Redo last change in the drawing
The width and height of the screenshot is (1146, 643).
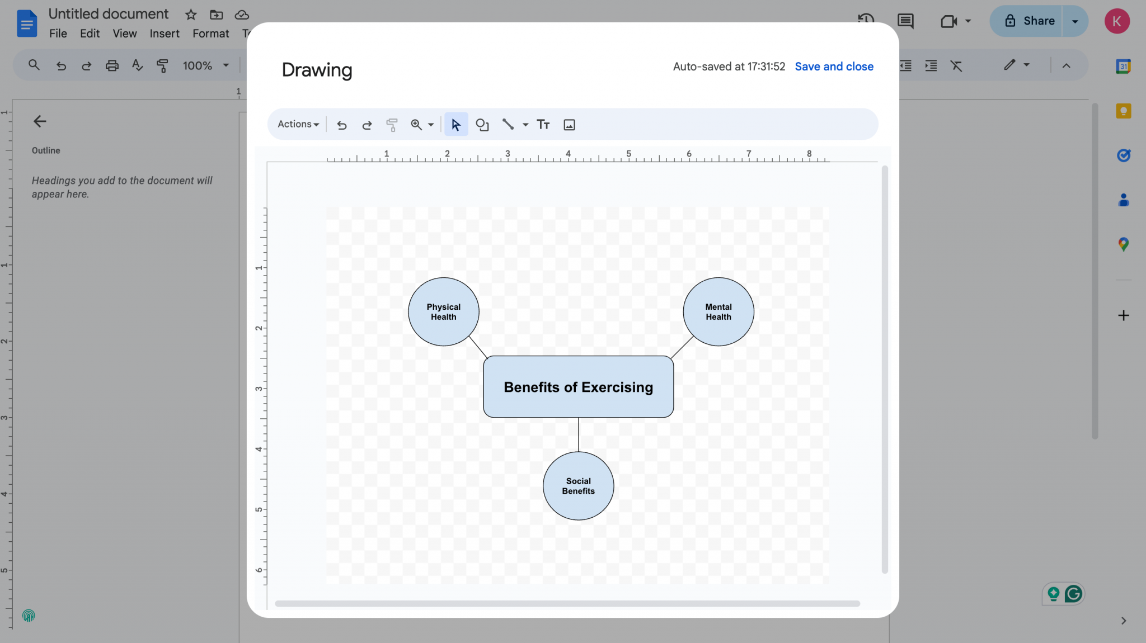[x=367, y=124]
